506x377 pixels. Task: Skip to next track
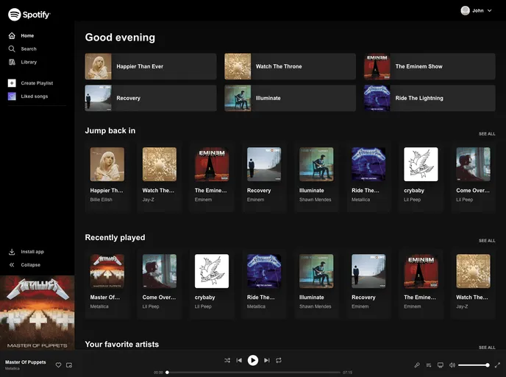point(266,360)
